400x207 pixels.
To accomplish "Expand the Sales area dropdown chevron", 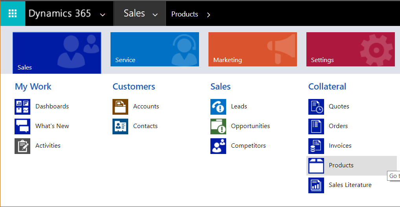I will [155, 15].
